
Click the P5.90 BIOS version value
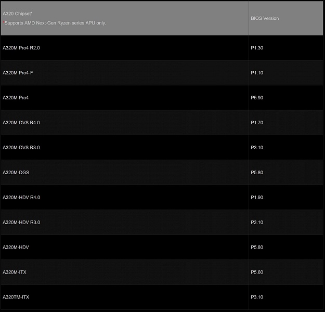click(x=257, y=98)
